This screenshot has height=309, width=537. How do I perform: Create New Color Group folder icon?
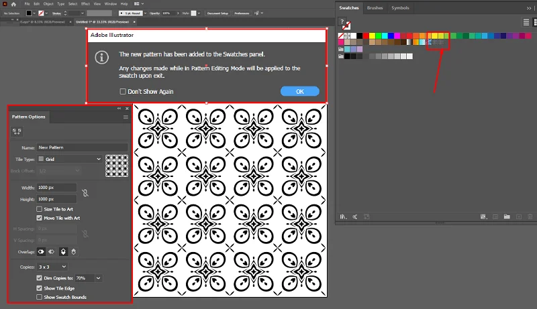pos(507,217)
